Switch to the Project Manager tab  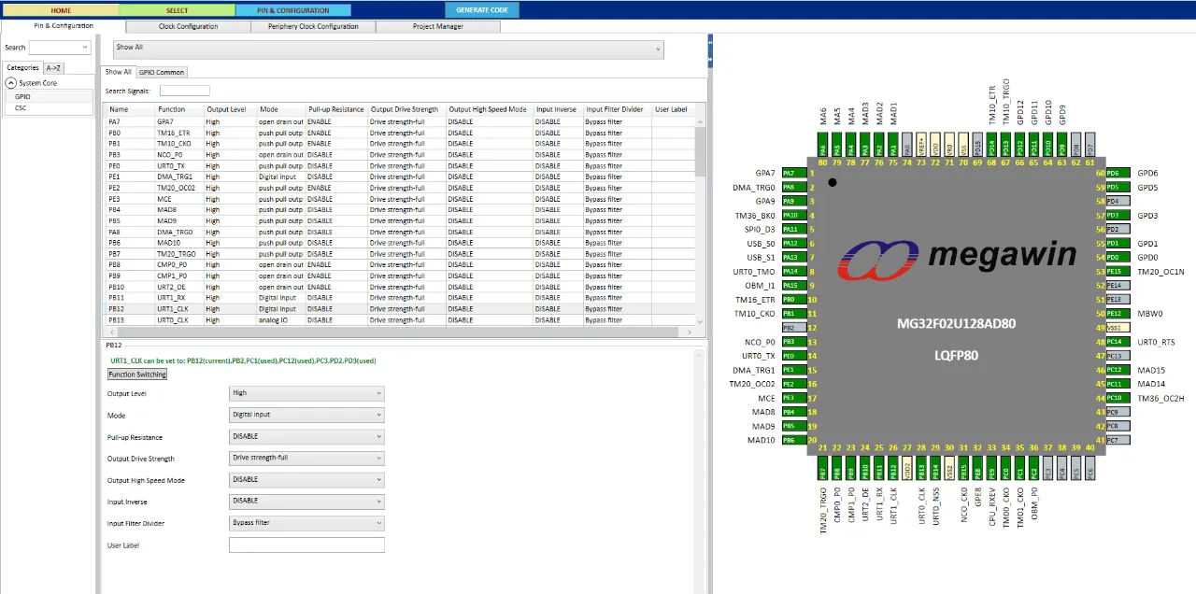(438, 26)
